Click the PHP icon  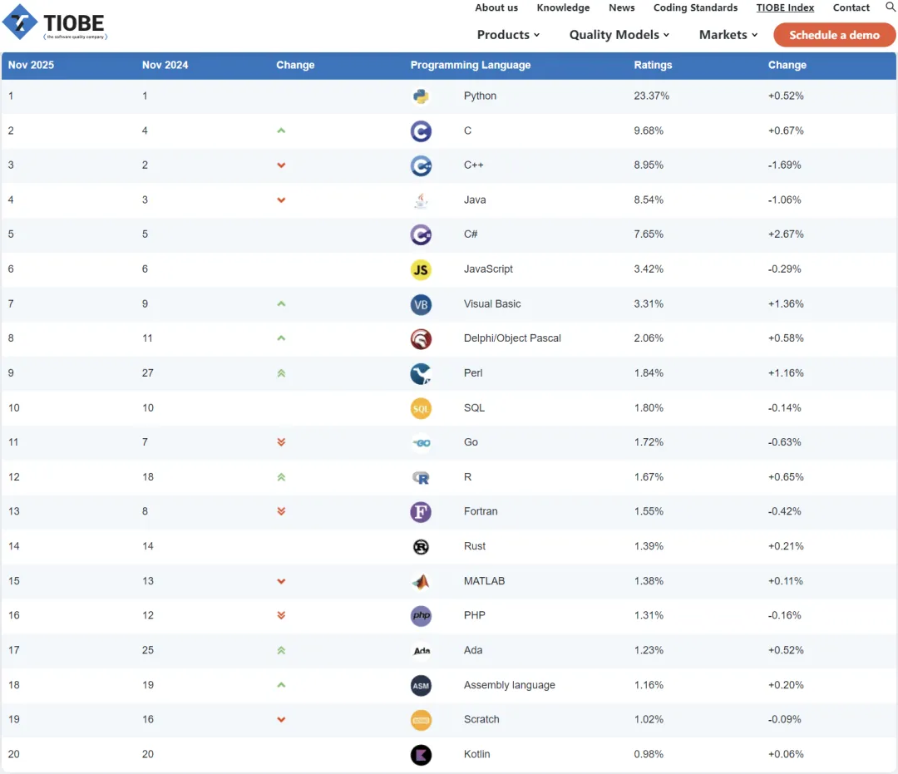tap(421, 616)
